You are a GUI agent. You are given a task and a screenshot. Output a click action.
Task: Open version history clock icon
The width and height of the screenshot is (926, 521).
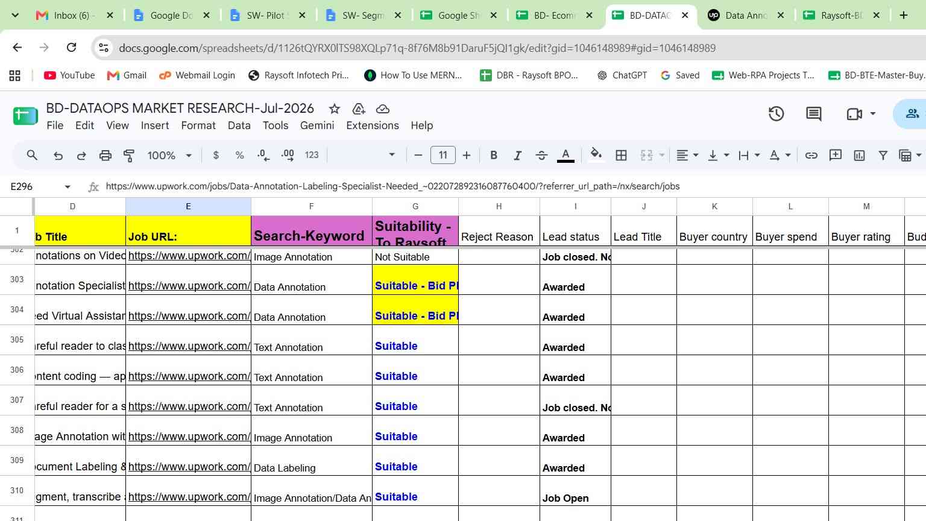coord(776,114)
